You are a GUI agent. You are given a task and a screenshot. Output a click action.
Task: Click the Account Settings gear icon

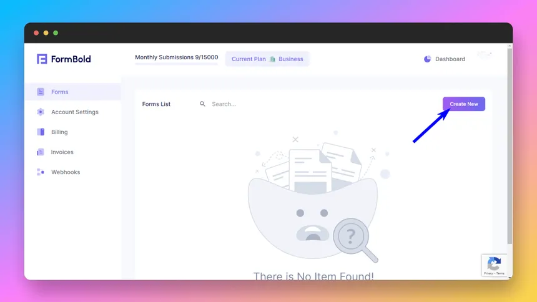[x=41, y=112]
